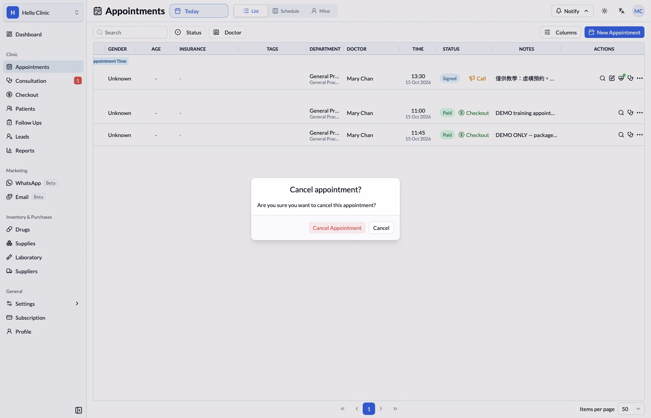
Task: Switch to the Schedule view tab
Action: (x=286, y=11)
